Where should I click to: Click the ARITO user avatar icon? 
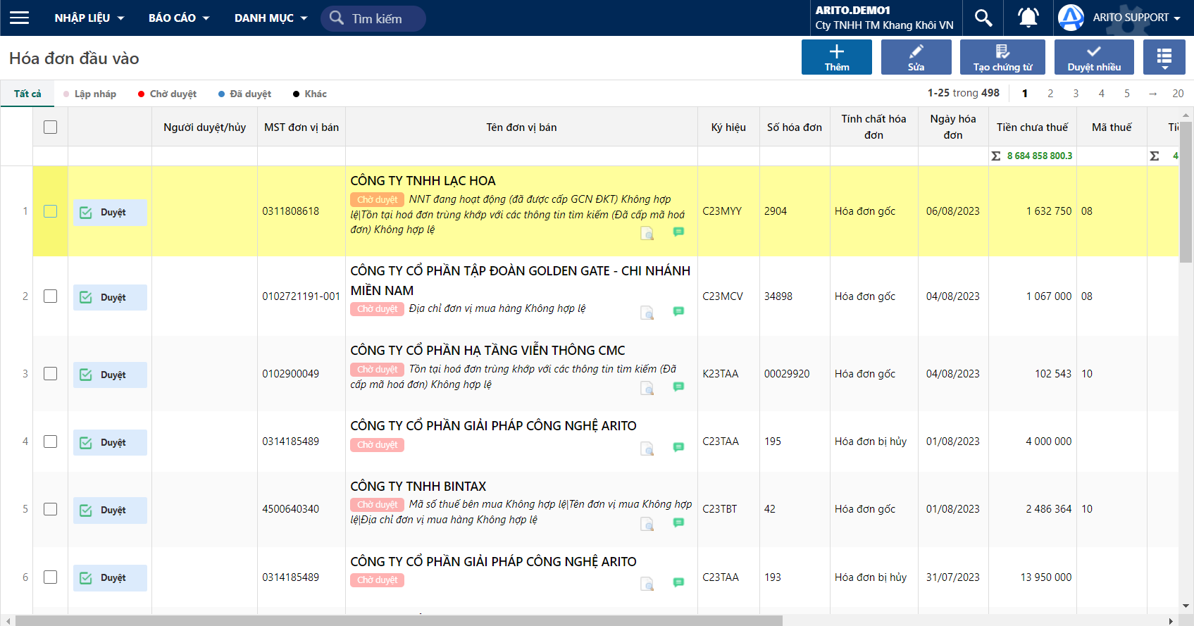(1071, 18)
